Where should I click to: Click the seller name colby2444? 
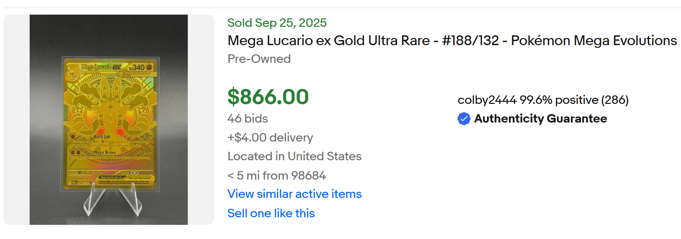pyautogui.click(x=487, y=100)
